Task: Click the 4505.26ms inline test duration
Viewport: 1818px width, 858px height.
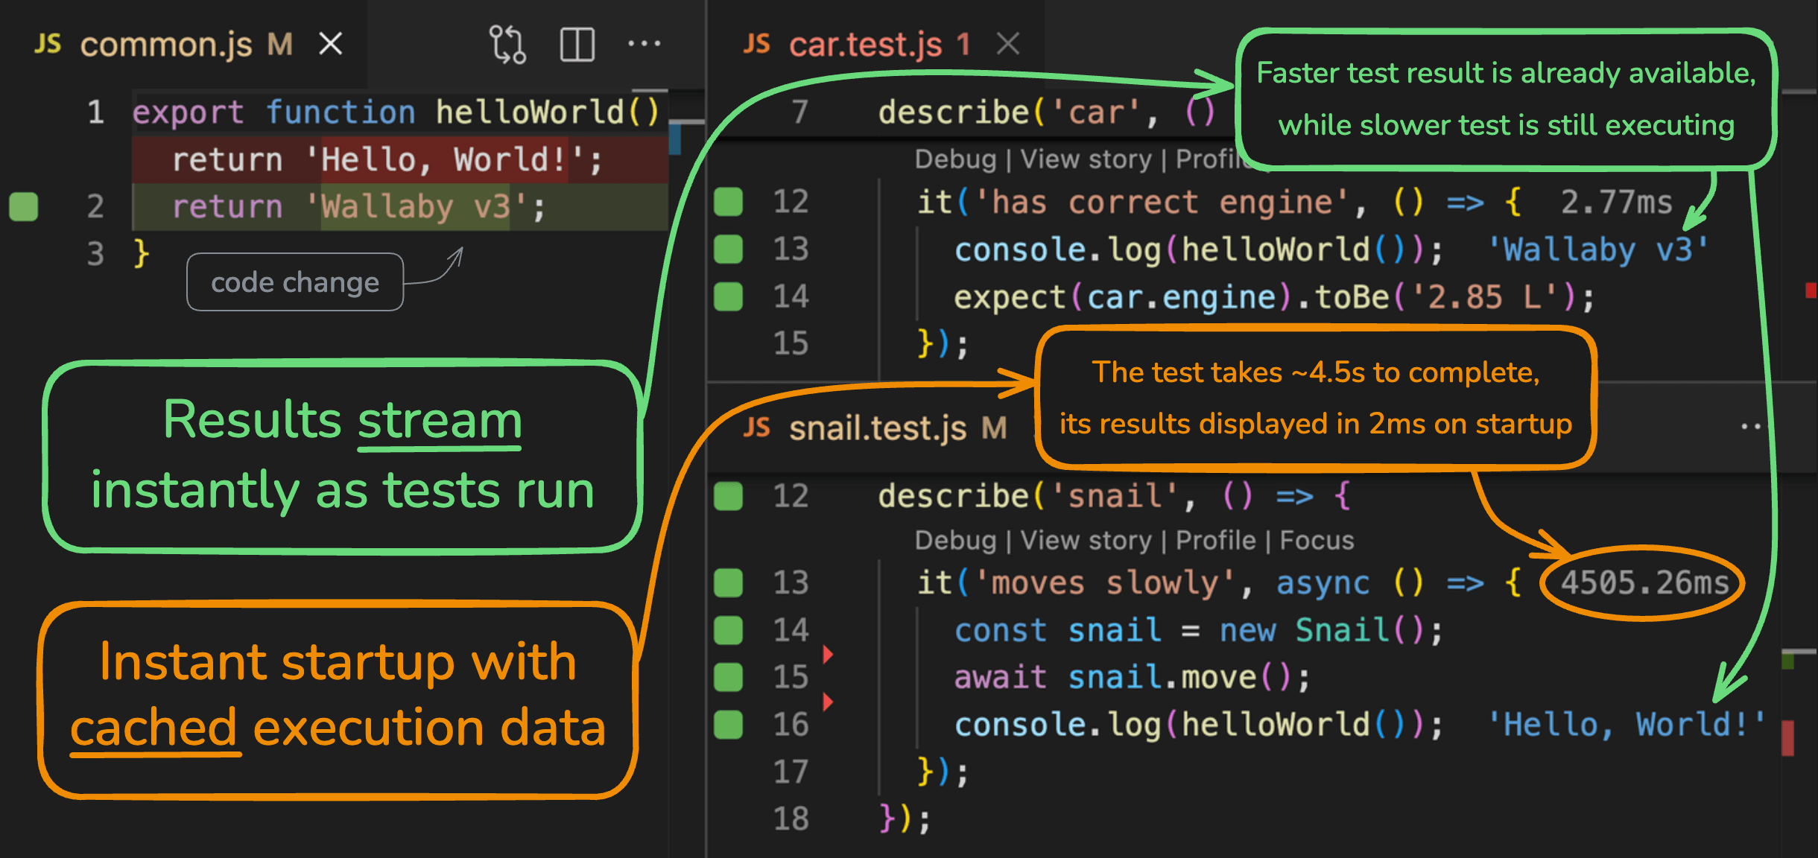Action: [x=1644, y=582]
